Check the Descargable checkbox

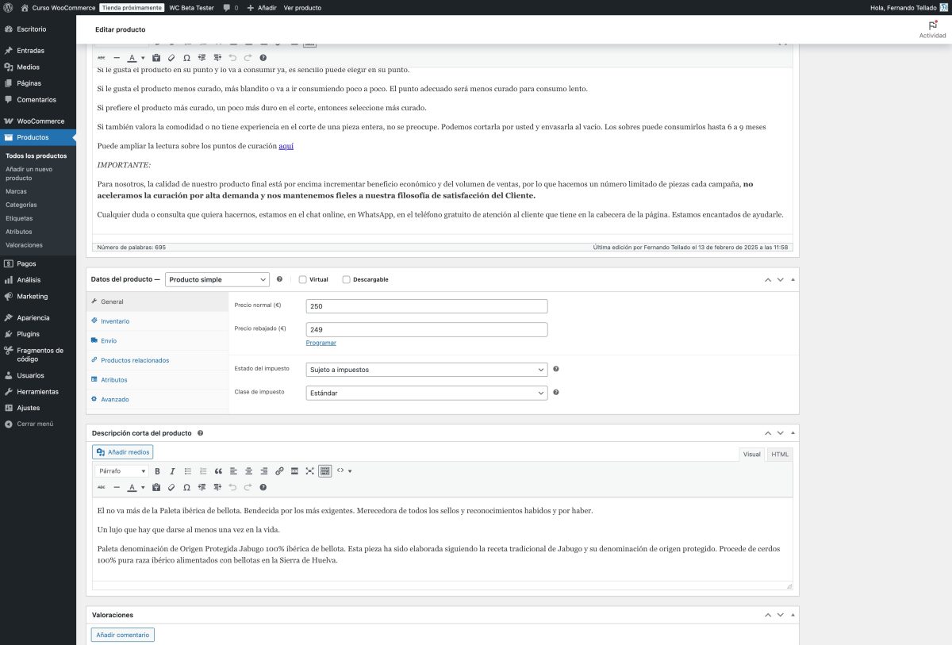[x=346, y=279]
